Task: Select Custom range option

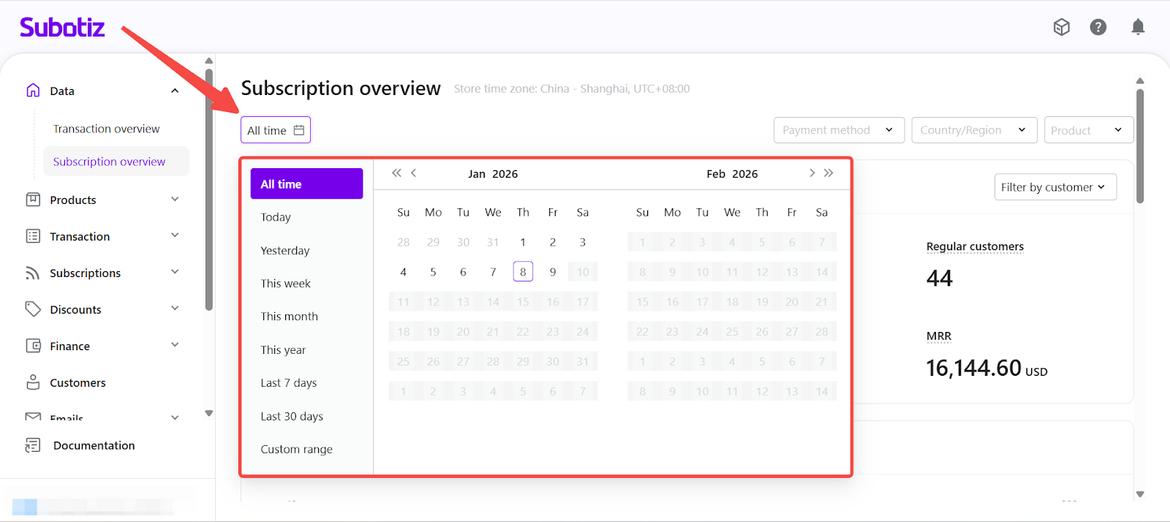Action: [x=296, y=449]
